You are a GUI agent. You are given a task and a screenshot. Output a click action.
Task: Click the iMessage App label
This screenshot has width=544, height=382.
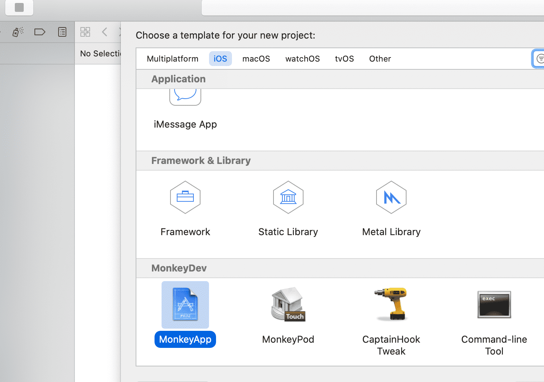[185, 124]
